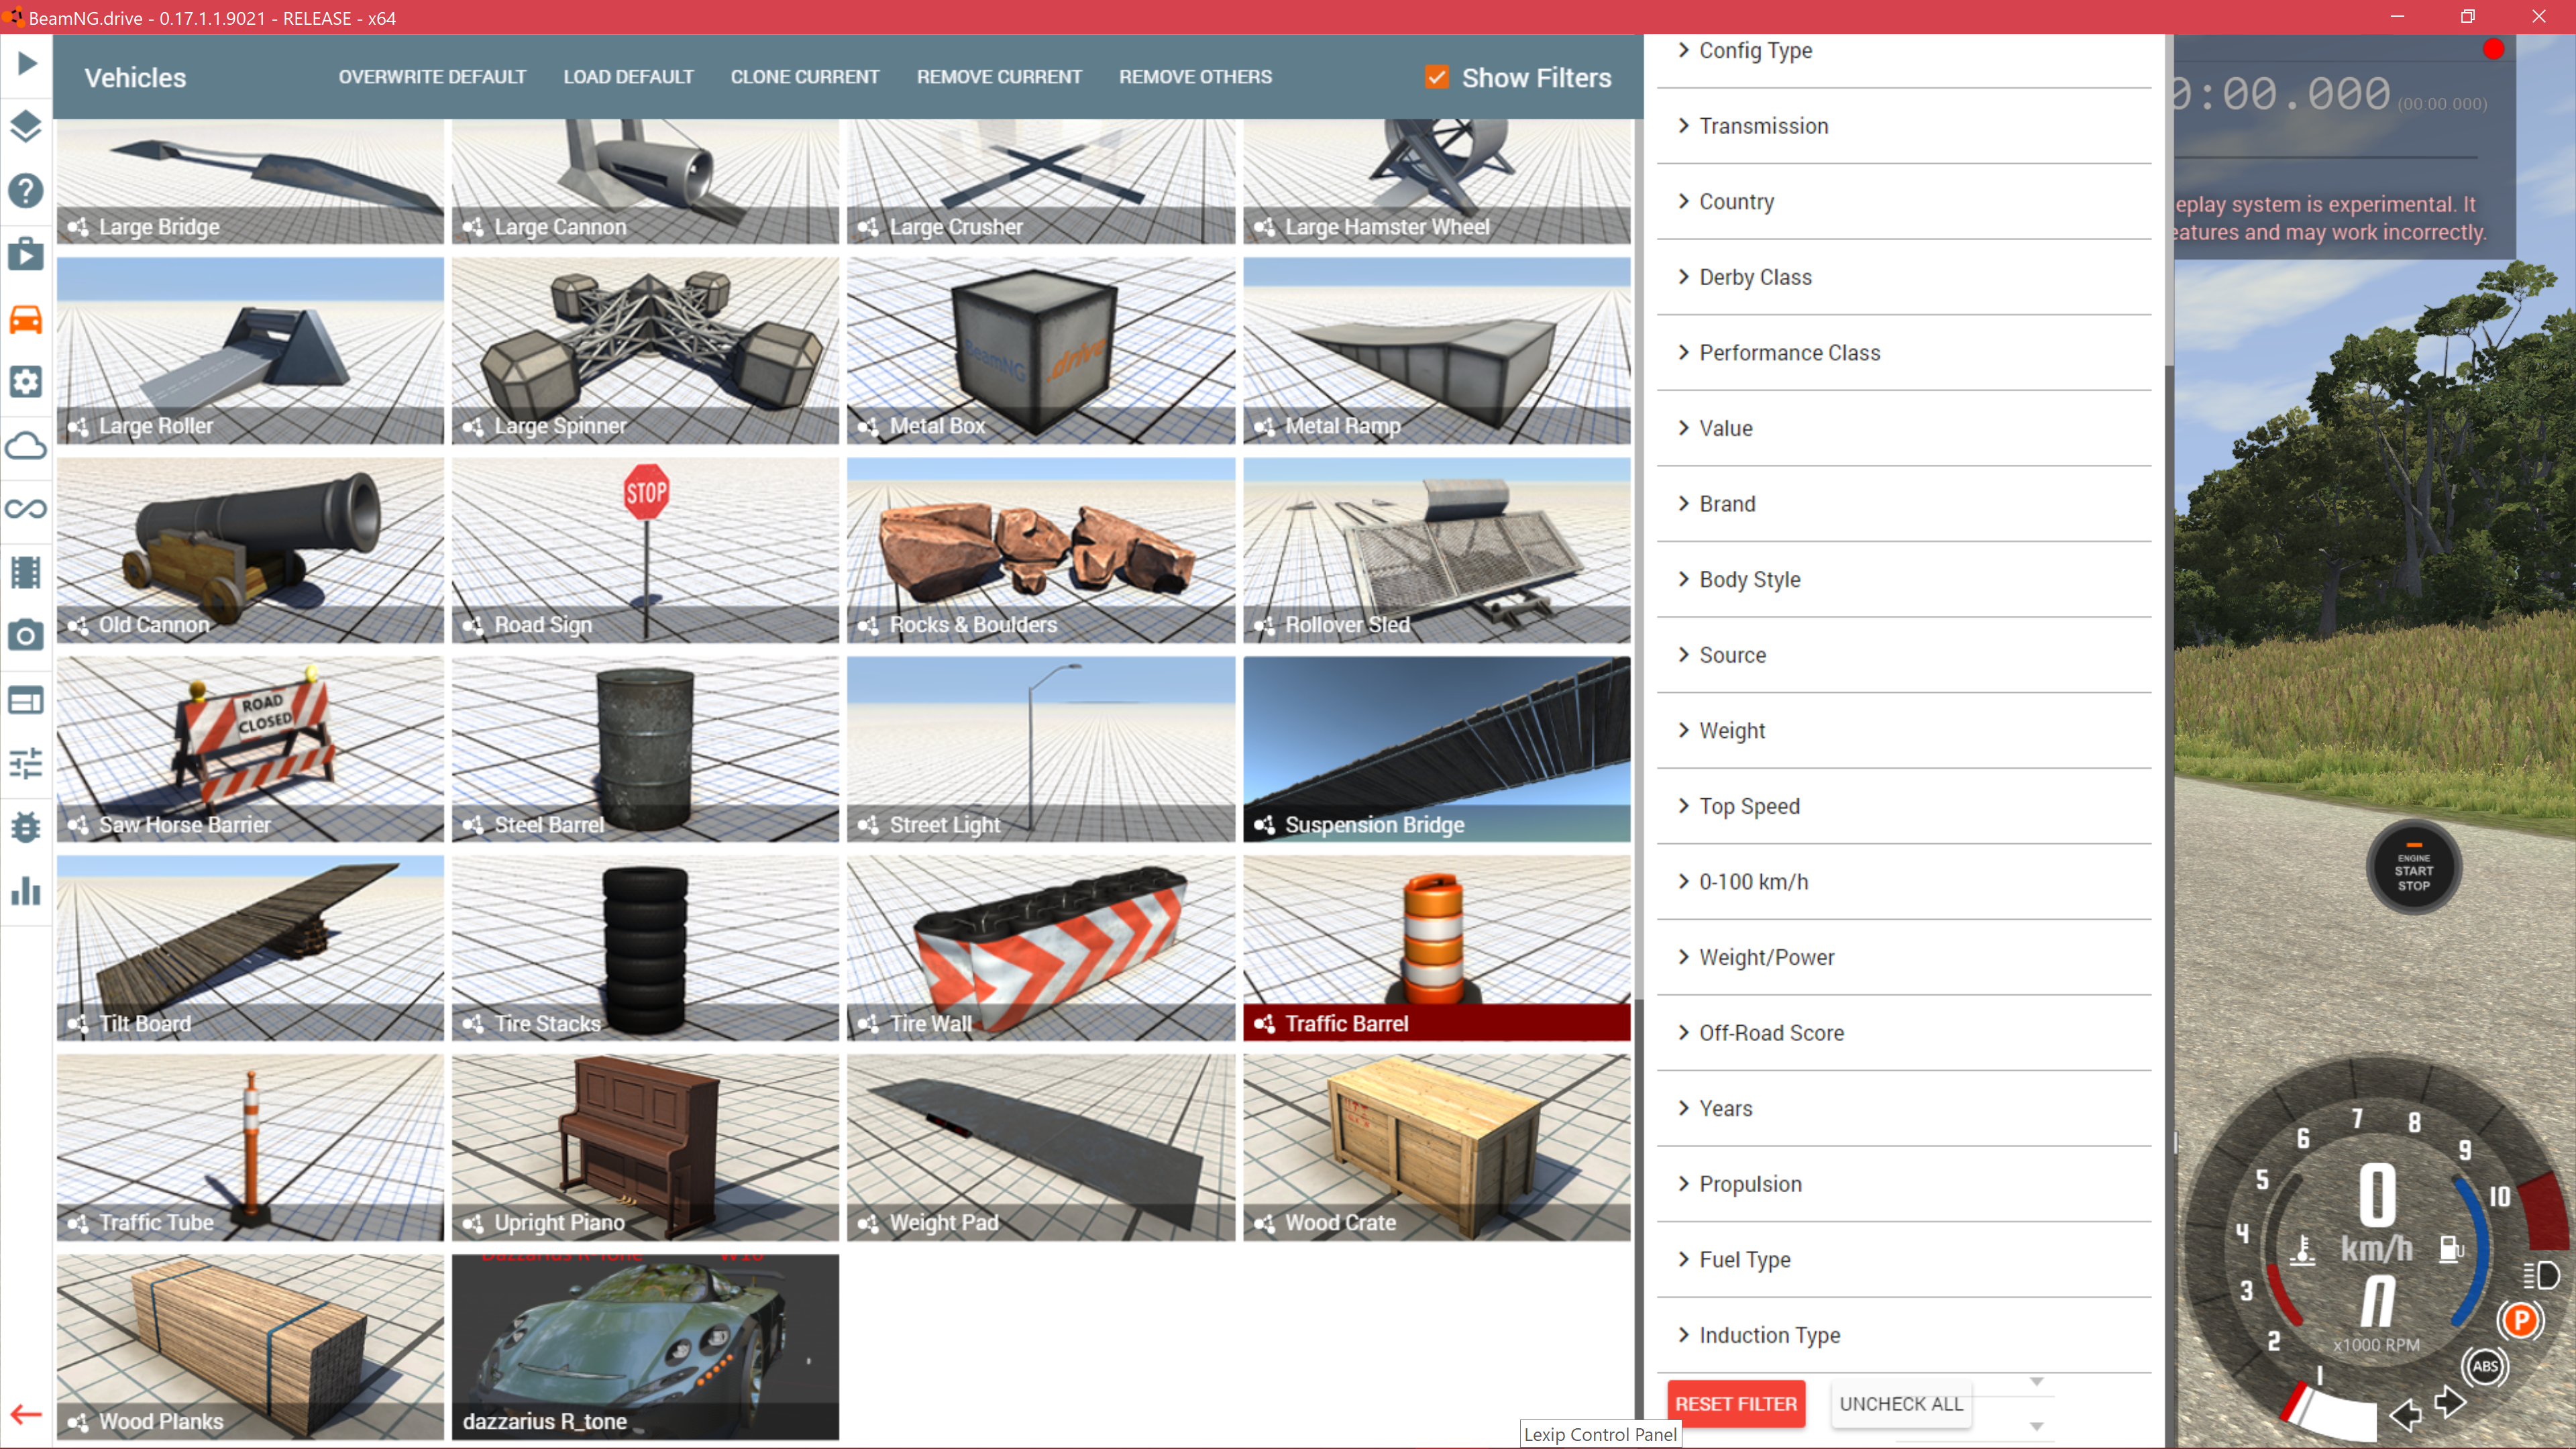Expand the Performance Class filter
Screen dimensions: 2576x1449
[1904, 353]
